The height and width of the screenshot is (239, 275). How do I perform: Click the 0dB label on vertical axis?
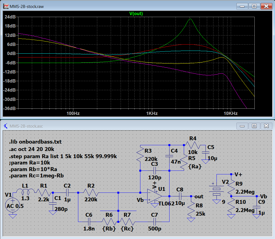[x=11, y=53]
